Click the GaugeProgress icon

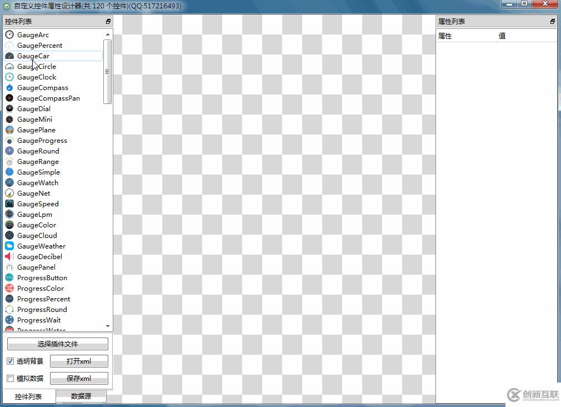click(x=9, y=141)
